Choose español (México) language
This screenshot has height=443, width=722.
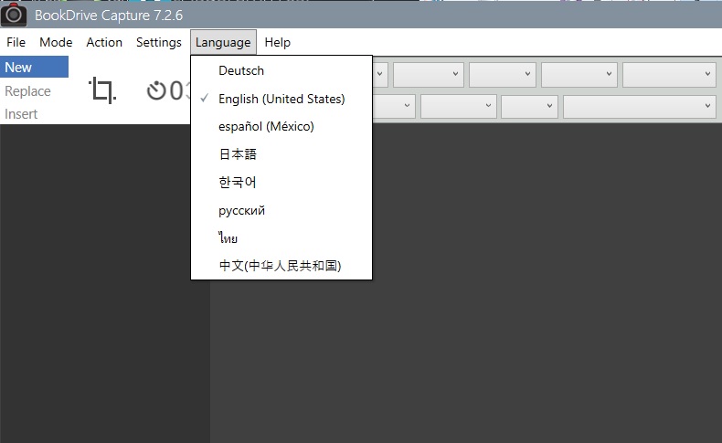(x=281, y=126)
